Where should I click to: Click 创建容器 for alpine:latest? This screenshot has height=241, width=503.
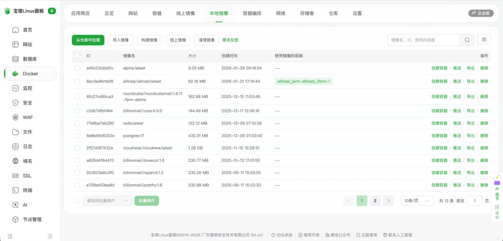click(439, 68)
